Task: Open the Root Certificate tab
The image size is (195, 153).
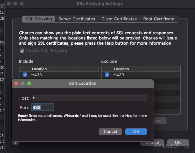Action: tap(159, 19)
